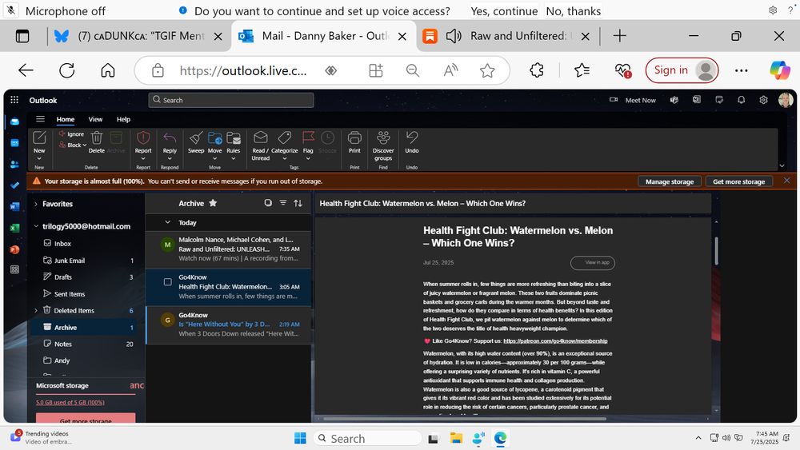Open the Reply dropdown arrow

point(170,158)
